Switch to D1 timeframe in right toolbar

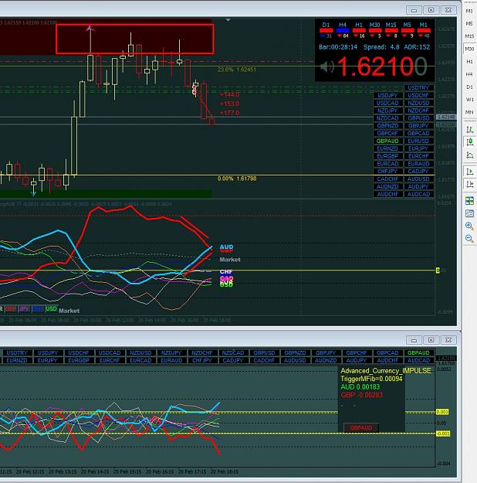pyautogui.click(x=469, y=87)
